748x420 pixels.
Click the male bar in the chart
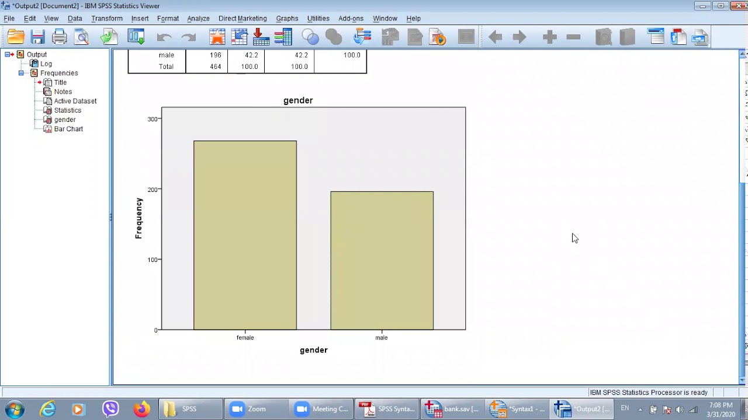point(382,260)
